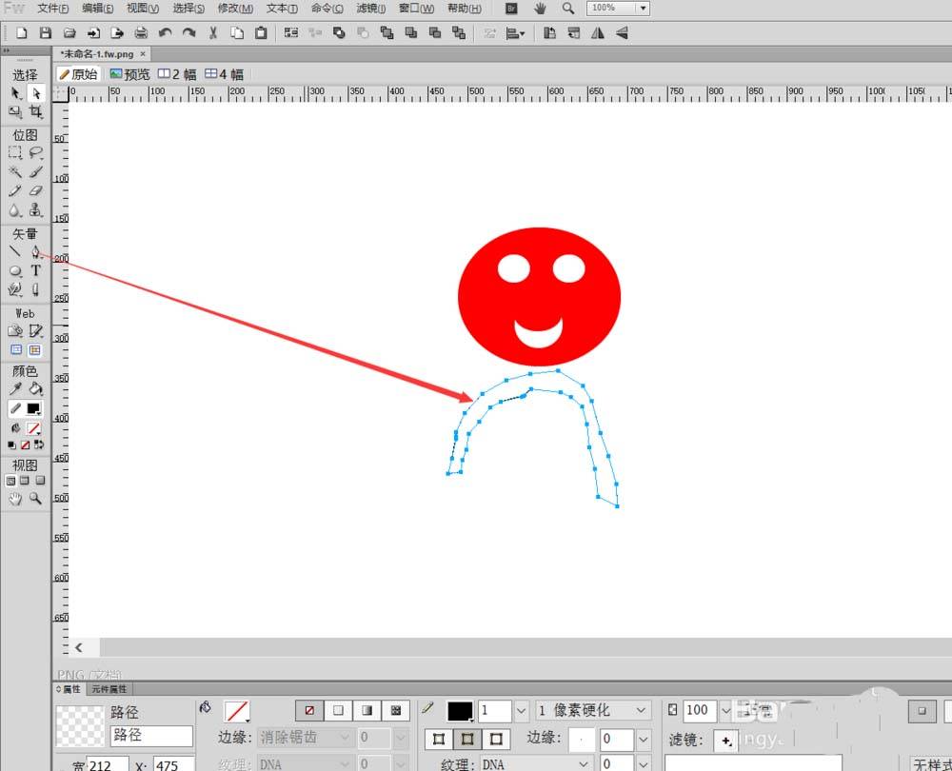This screenshot has width=952, height=771.
Task: Open the 修改 menu
Action: (235, 9)
